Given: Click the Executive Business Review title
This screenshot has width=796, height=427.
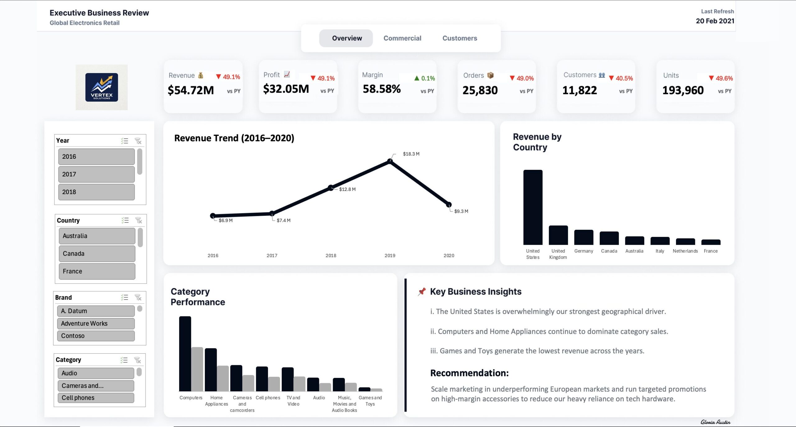Looking at the screenshot, I should point(99,13).
